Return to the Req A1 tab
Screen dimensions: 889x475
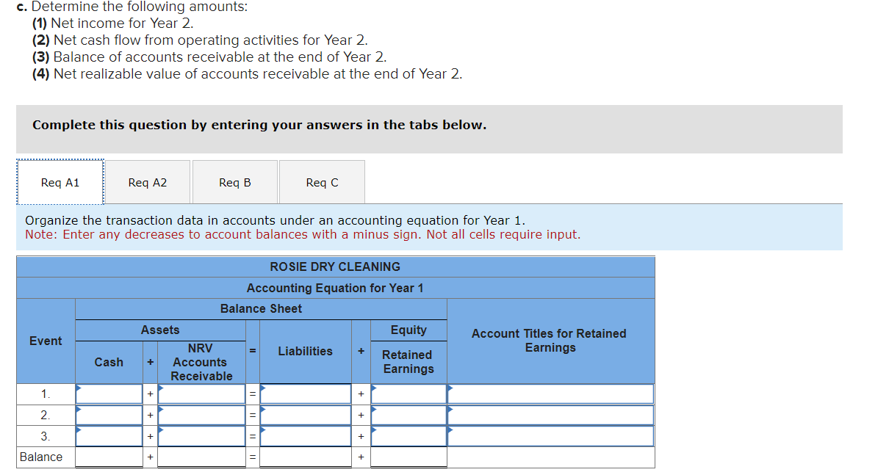coord(60,181)
